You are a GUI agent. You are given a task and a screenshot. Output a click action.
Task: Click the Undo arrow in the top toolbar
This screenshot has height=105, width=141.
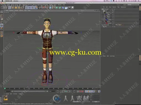tap(2, 8)
